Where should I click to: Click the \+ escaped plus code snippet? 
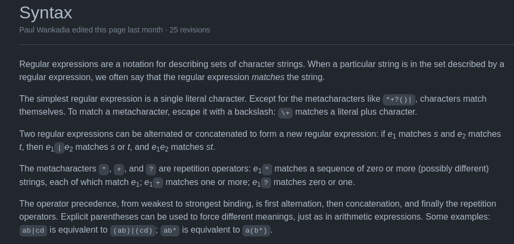coord(285,113)
